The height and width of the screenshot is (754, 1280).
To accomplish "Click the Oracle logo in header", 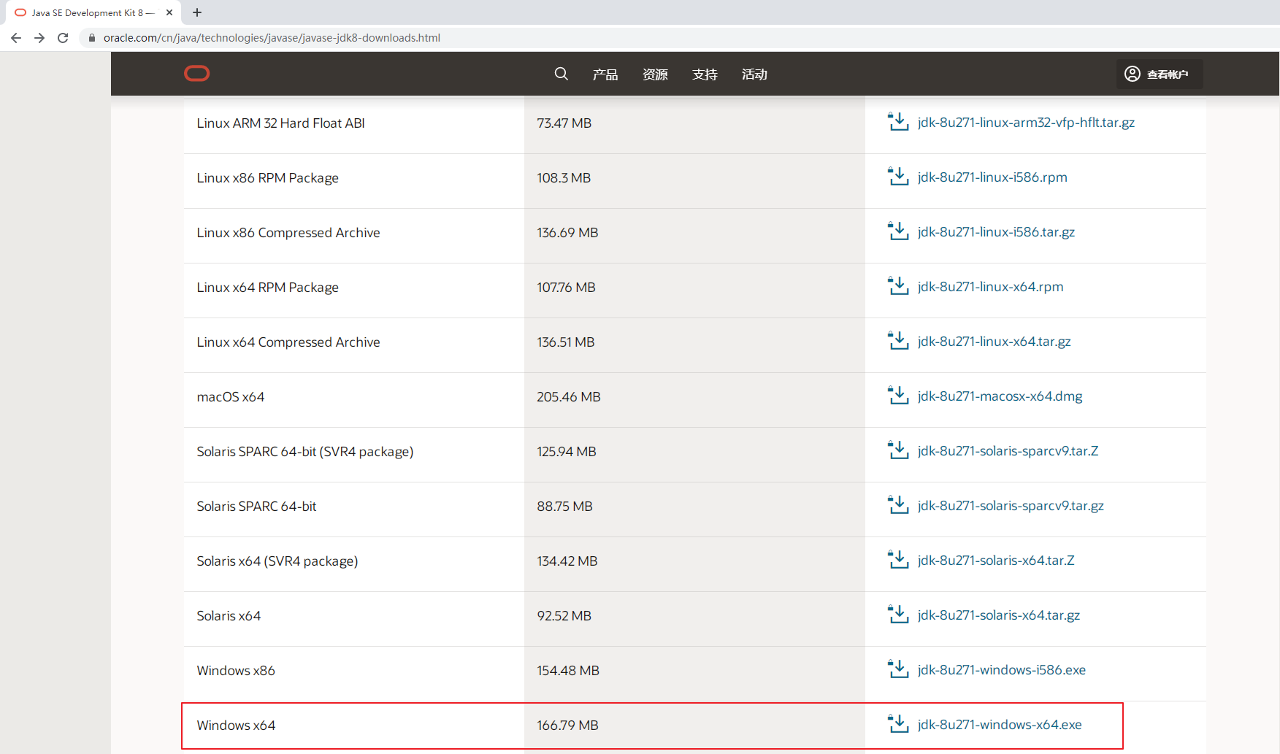I will pos(196,73).
